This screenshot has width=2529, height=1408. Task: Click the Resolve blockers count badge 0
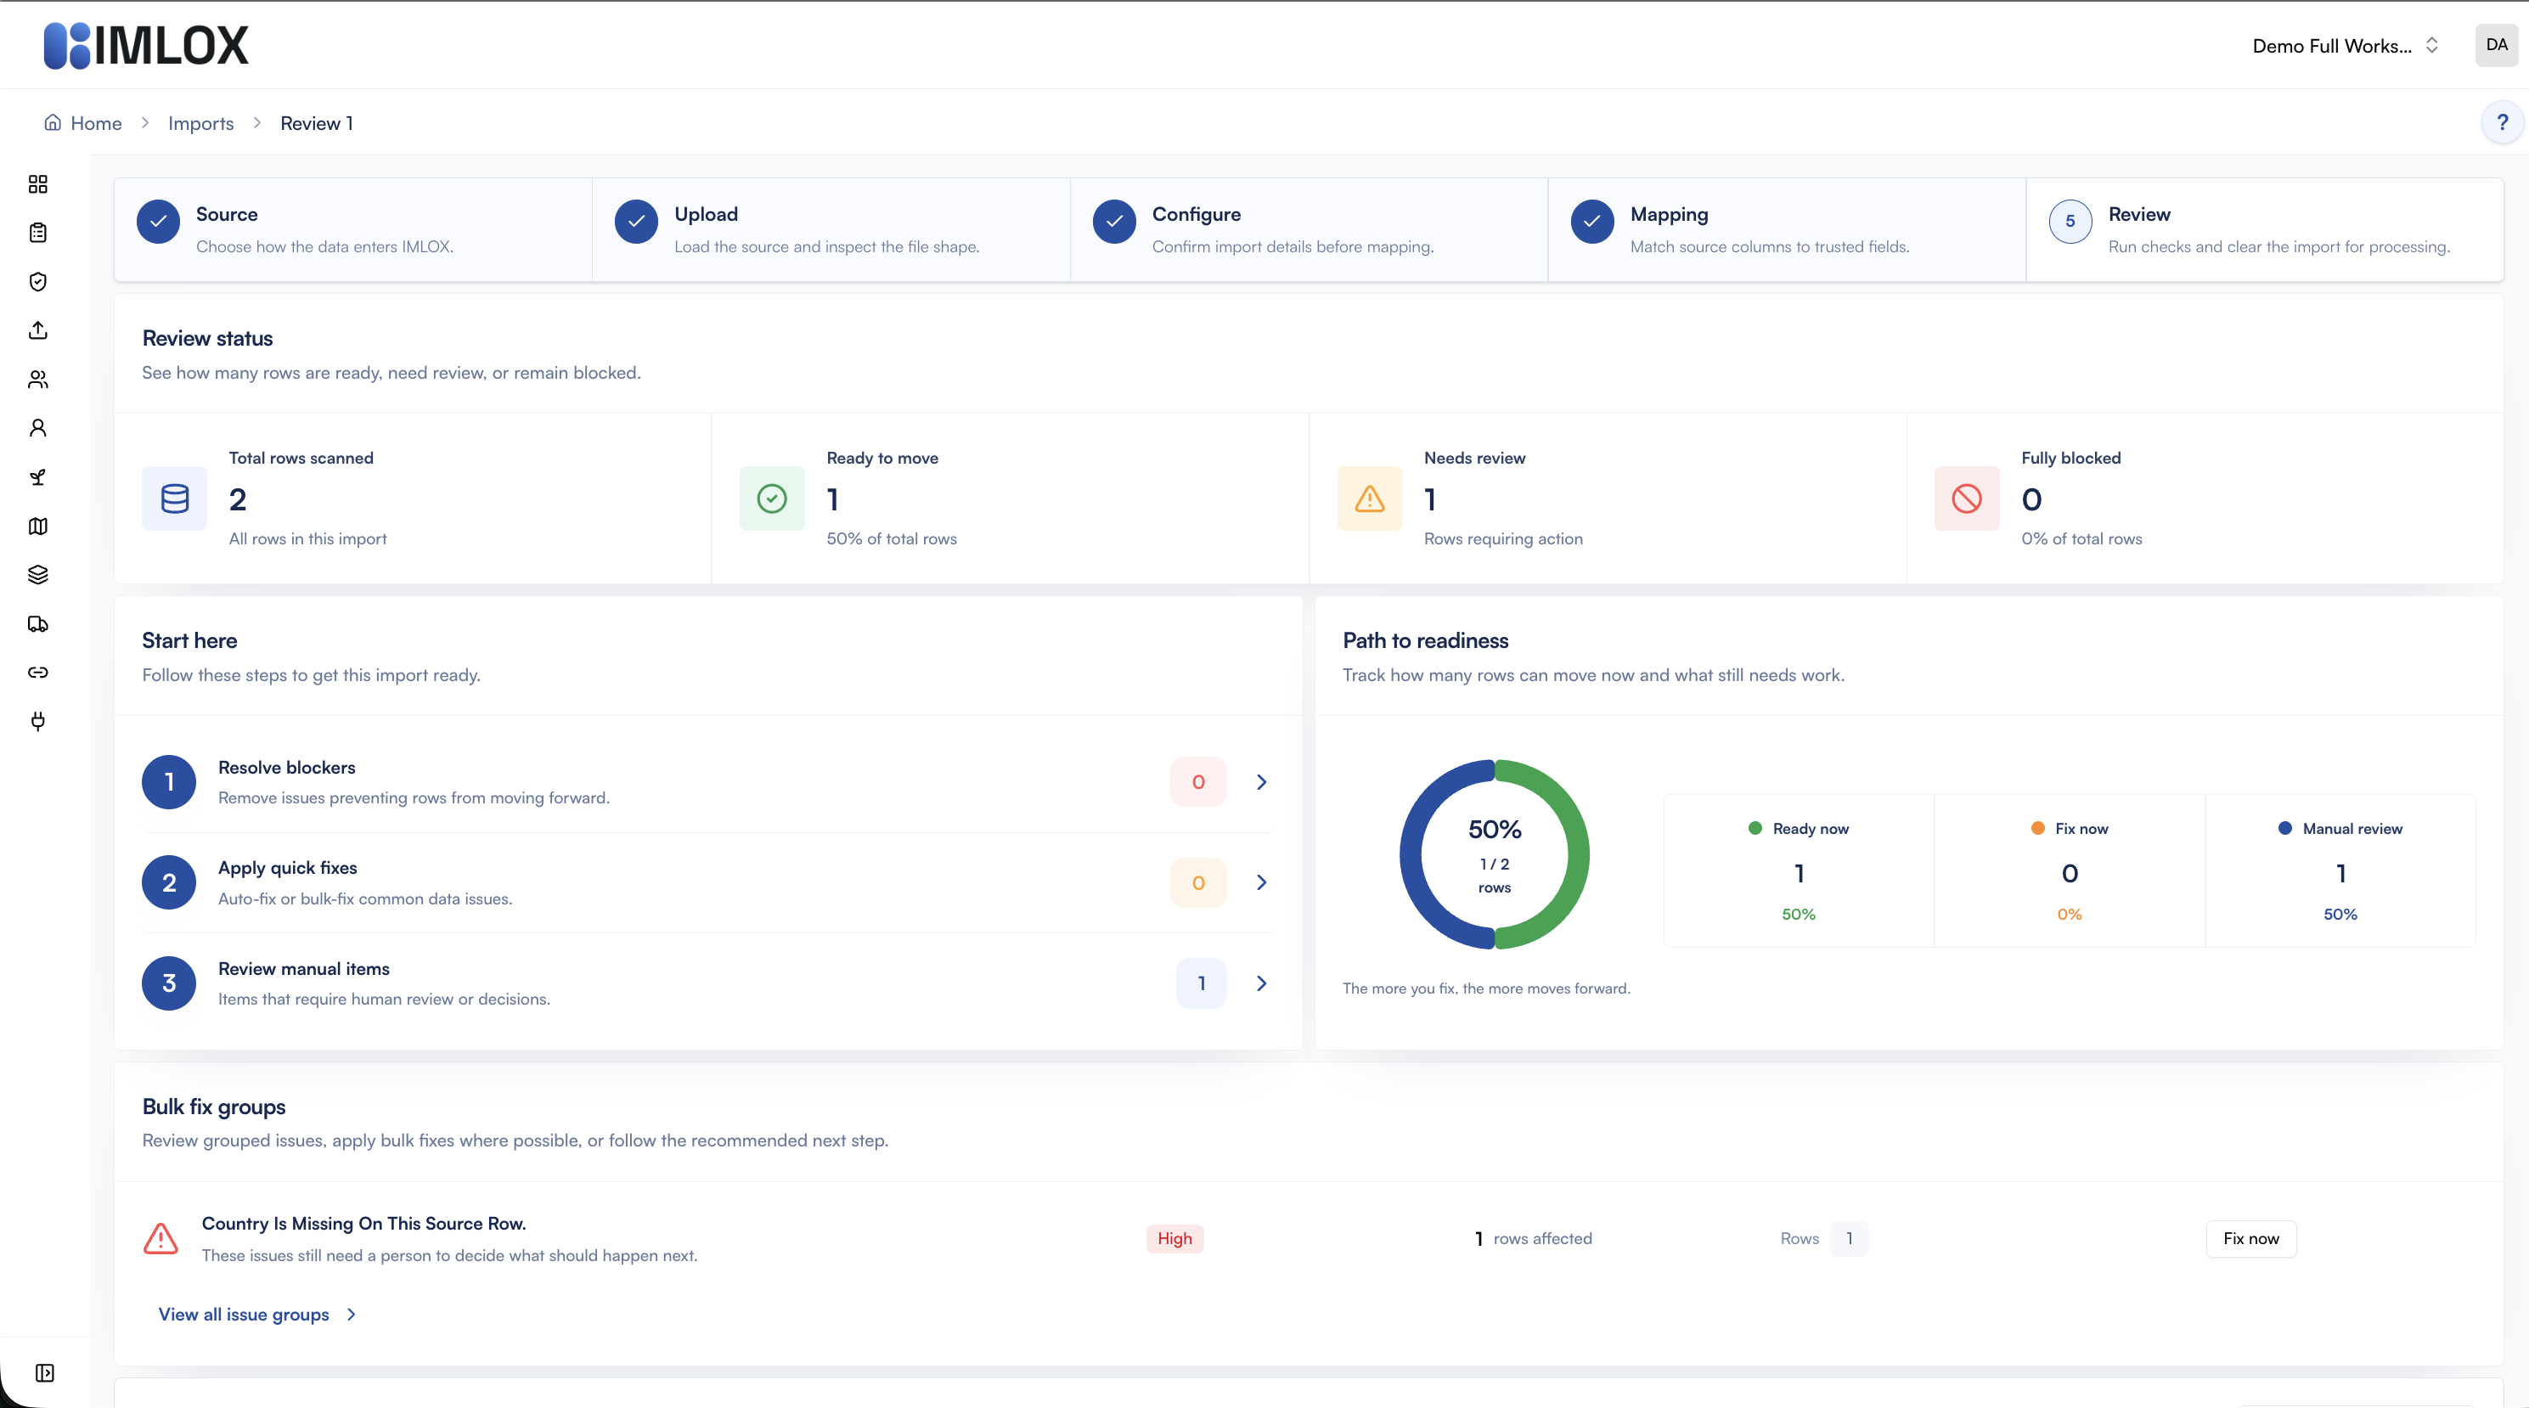coord(1197,782)
